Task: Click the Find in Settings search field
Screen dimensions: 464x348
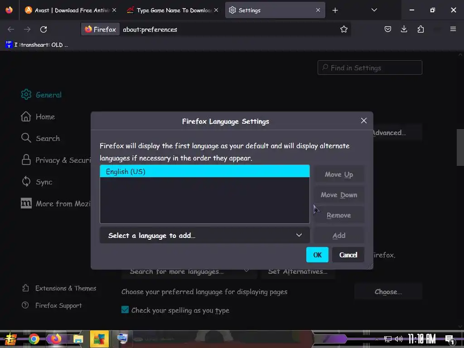Action: [x=370, y=68]
